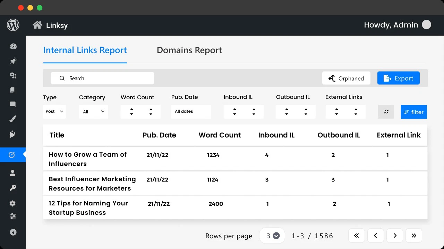View Comments via the speech bubble icon
The height and width of the screenshot is (249, 444).
click(x=13, y=104)
